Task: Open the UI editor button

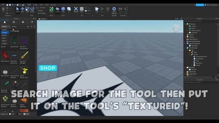Action: click(x=69, y=10)
